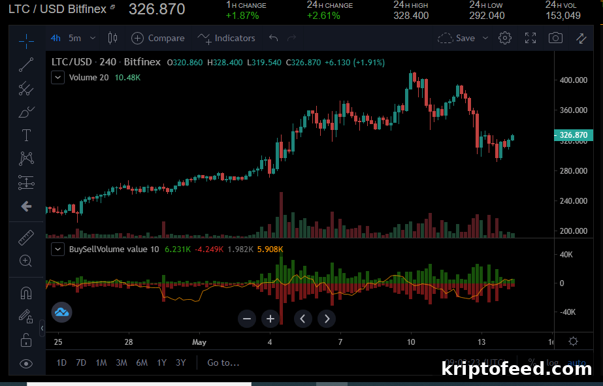Viewport: 603px width, 386px height.
Task: Collapse the left drawing toolbar
Action: (42, 328)
